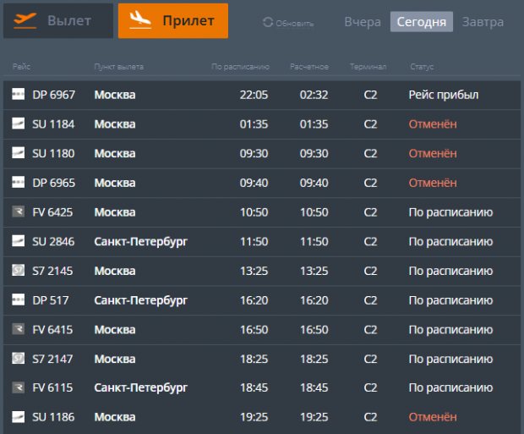Image resolution: width=524 pixels, height=434 pixels.
Task: Select flight number S7 2147
Action: [x=52, y=359]
